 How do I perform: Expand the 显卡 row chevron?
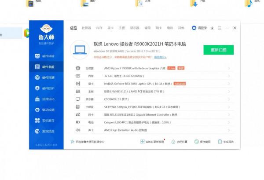click(x=229, y=84)
